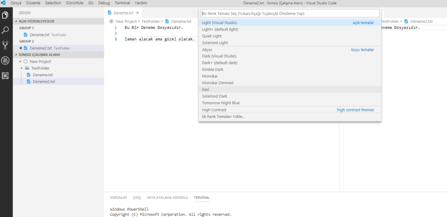
Task: Open the Terminal menu
Action: (x=122, y=3)
